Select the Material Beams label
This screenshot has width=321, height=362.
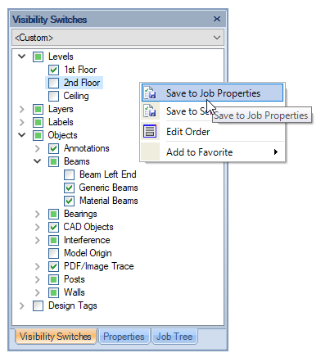[x=109, y=201]
